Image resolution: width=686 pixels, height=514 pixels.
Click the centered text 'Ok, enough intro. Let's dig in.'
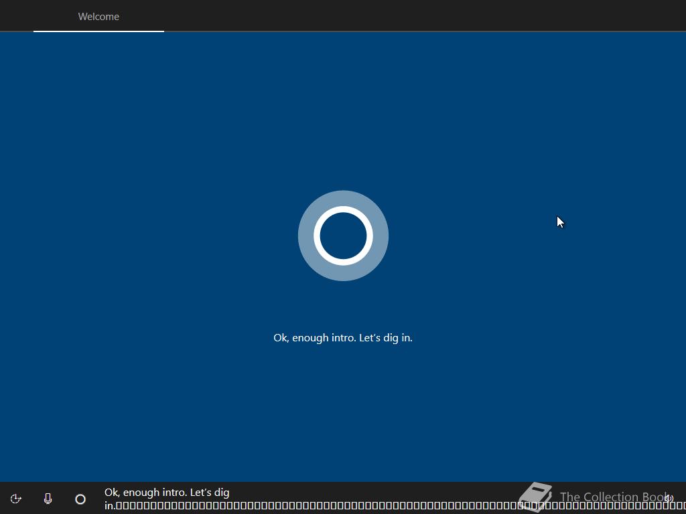point(343,338)
